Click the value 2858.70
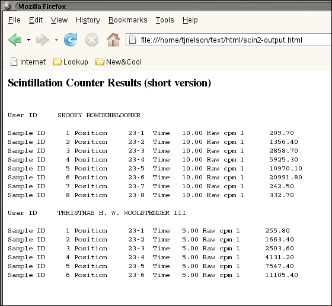Image resolution: width=332 pixels, height=306 pixels. 283,151
